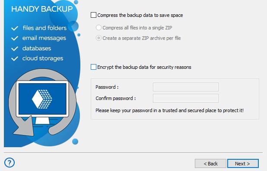
Task: Click the Encrypt the backup data label
Action: pos(144,67)
